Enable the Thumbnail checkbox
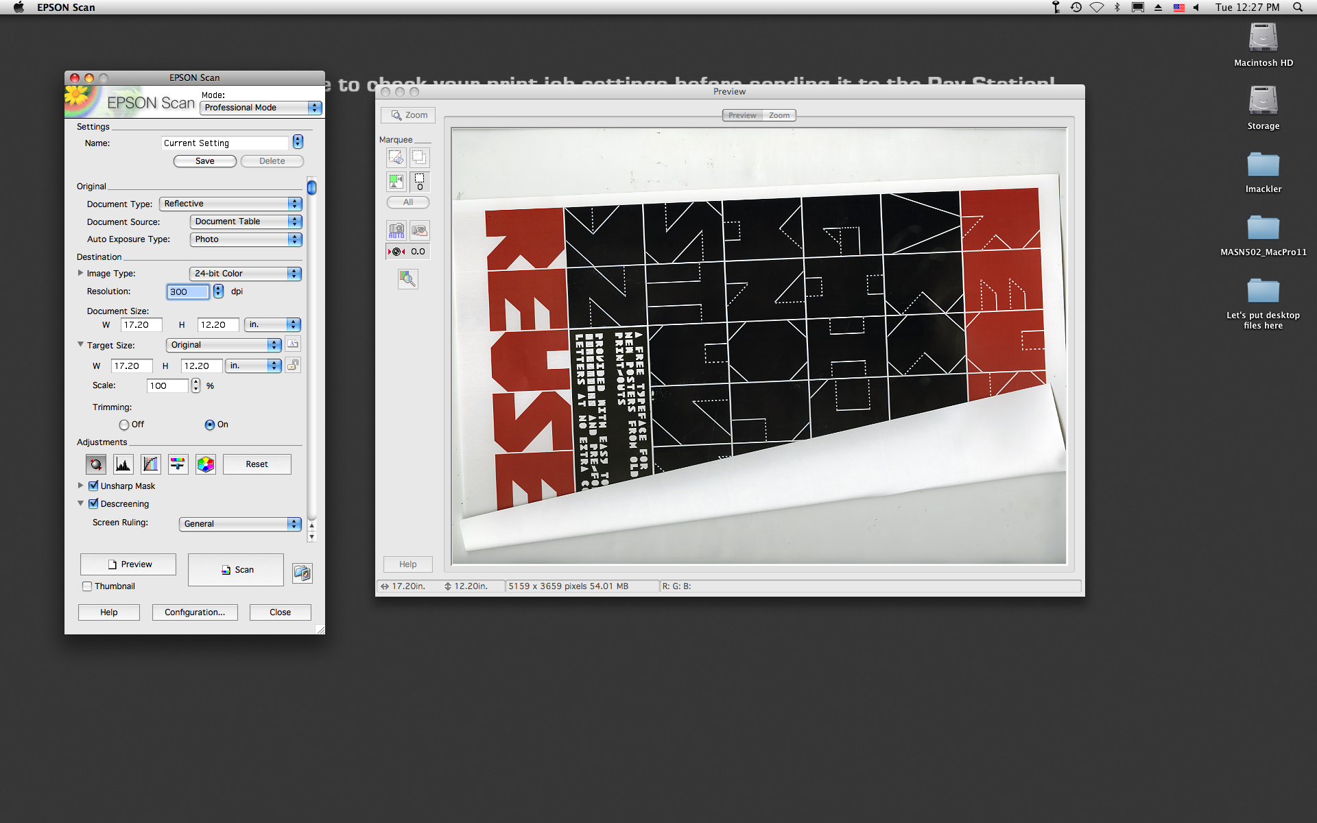The image size is (1317, 823). pos(87,586)
